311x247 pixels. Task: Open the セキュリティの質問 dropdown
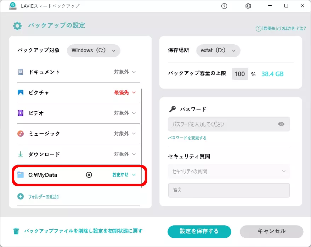pos(229,171)
